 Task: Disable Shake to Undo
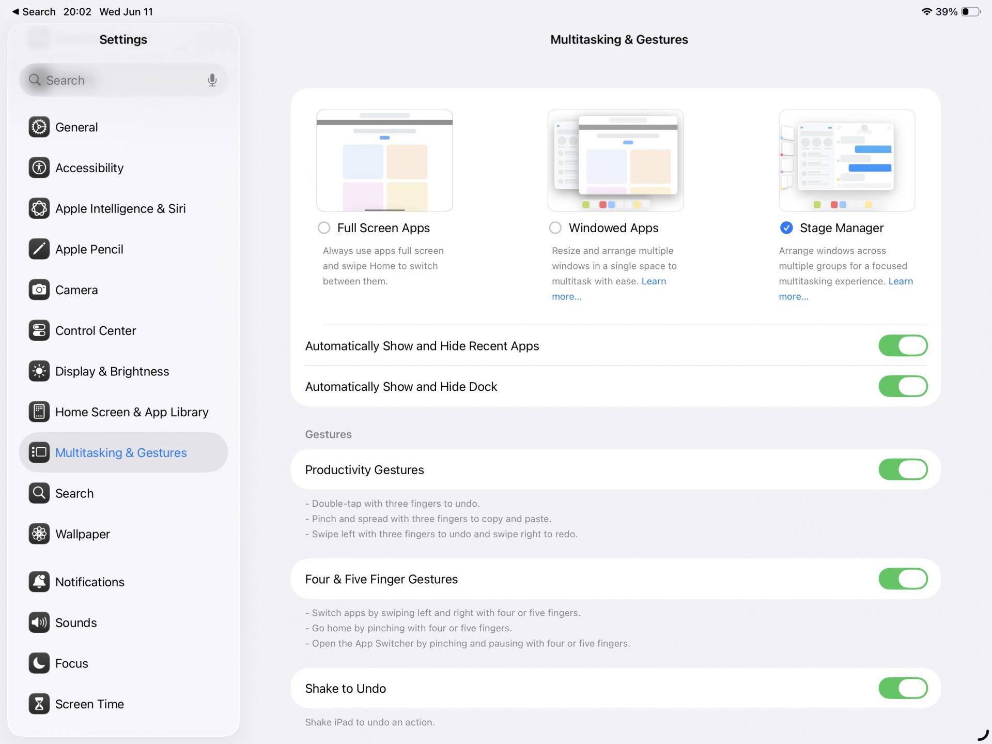click(903, 688)
